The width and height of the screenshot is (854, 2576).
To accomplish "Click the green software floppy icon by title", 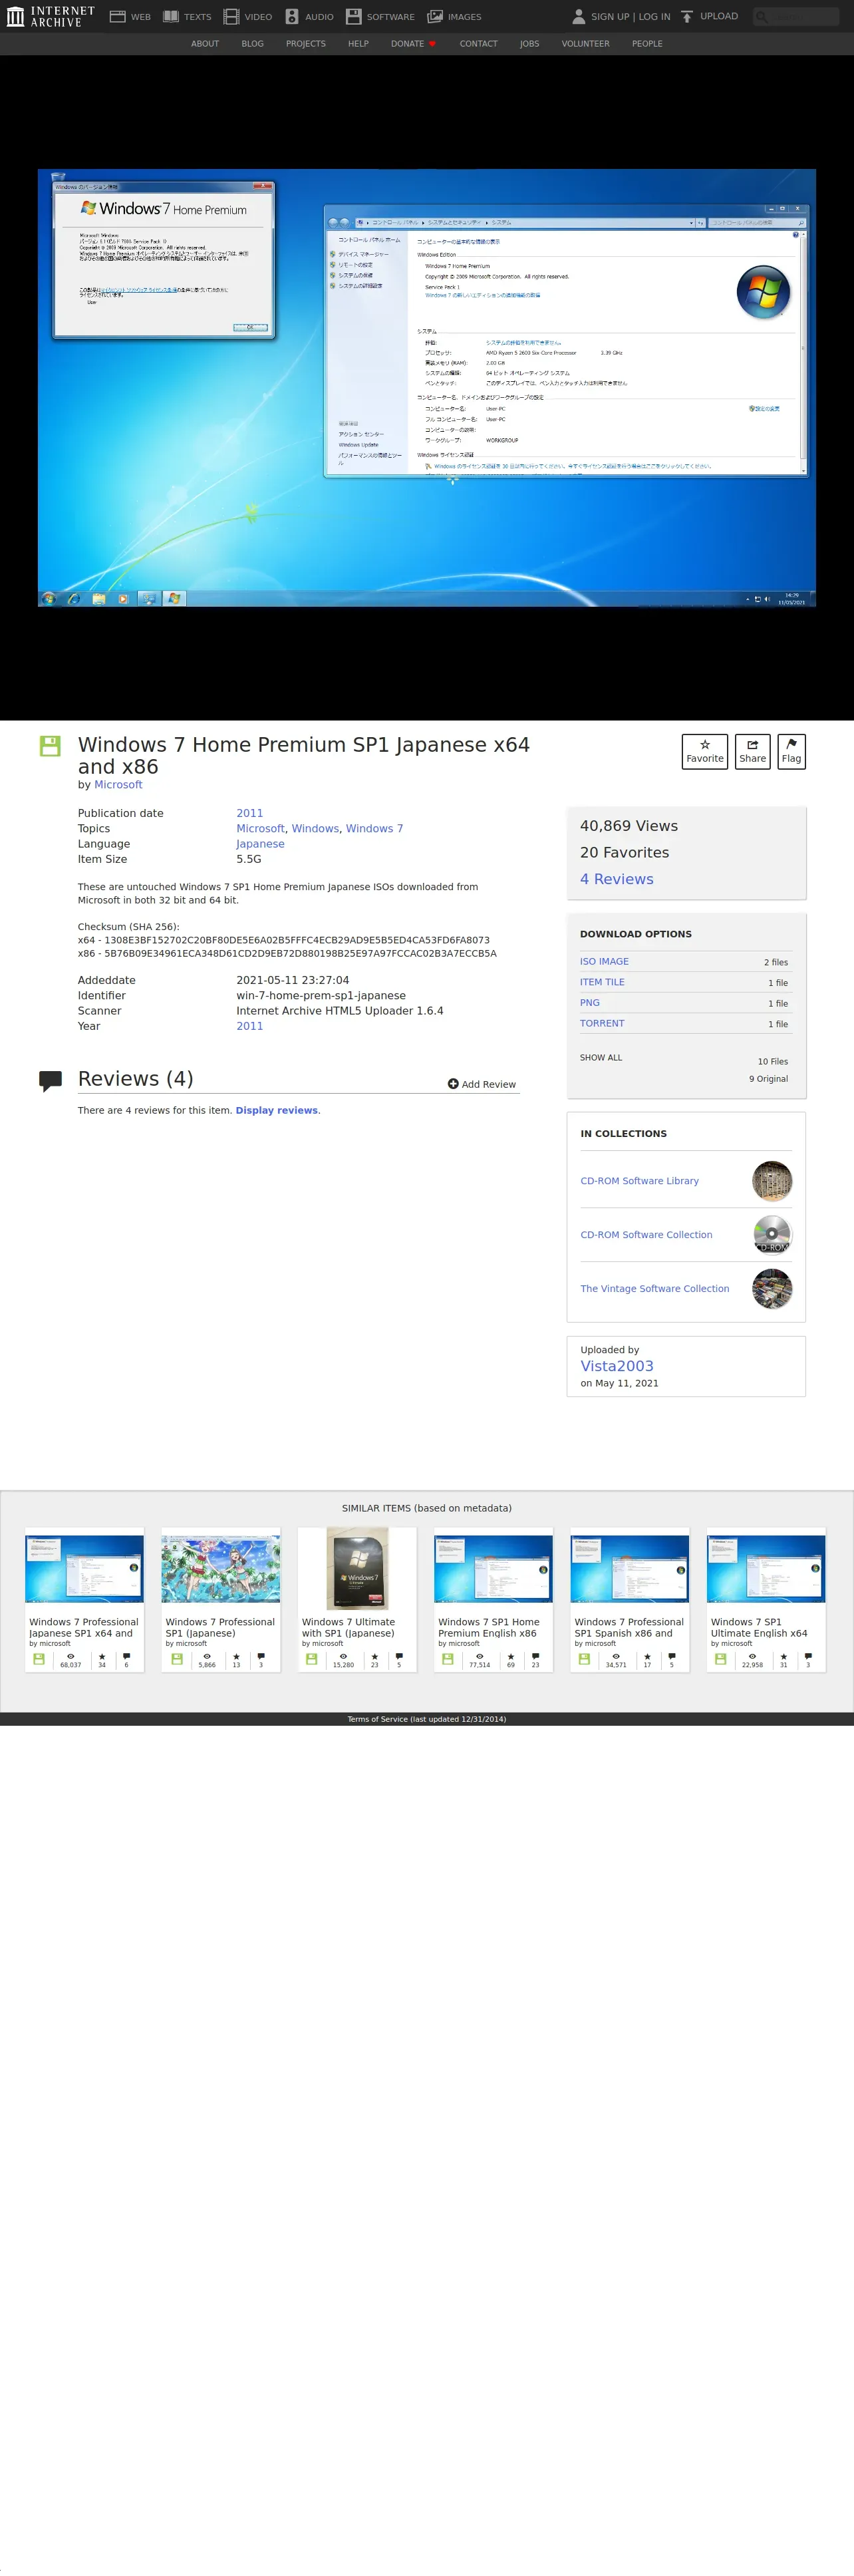I will point(50,745).
